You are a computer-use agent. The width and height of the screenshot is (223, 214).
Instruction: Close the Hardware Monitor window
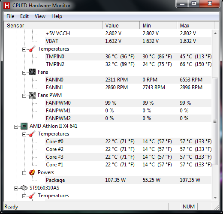click(x=210, y=4)
